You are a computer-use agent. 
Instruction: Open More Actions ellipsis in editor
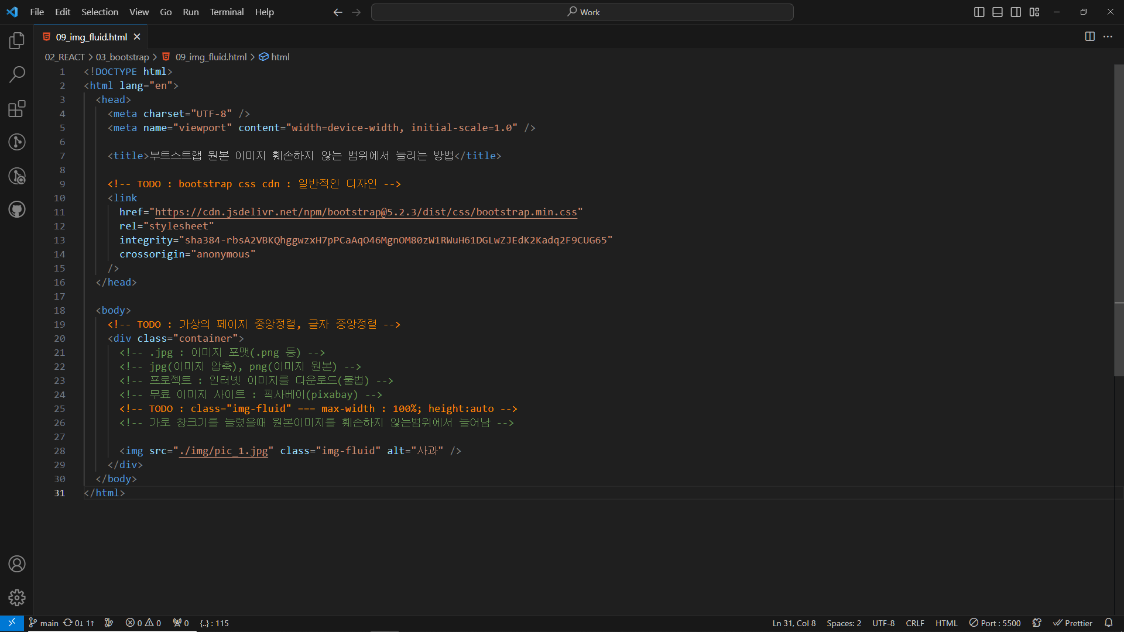[x=1108, y=37]
